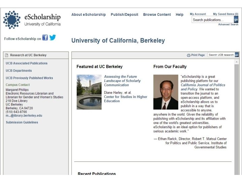Select Browse Content in the top navigation
242x182 pixels.
click(157, 14)
